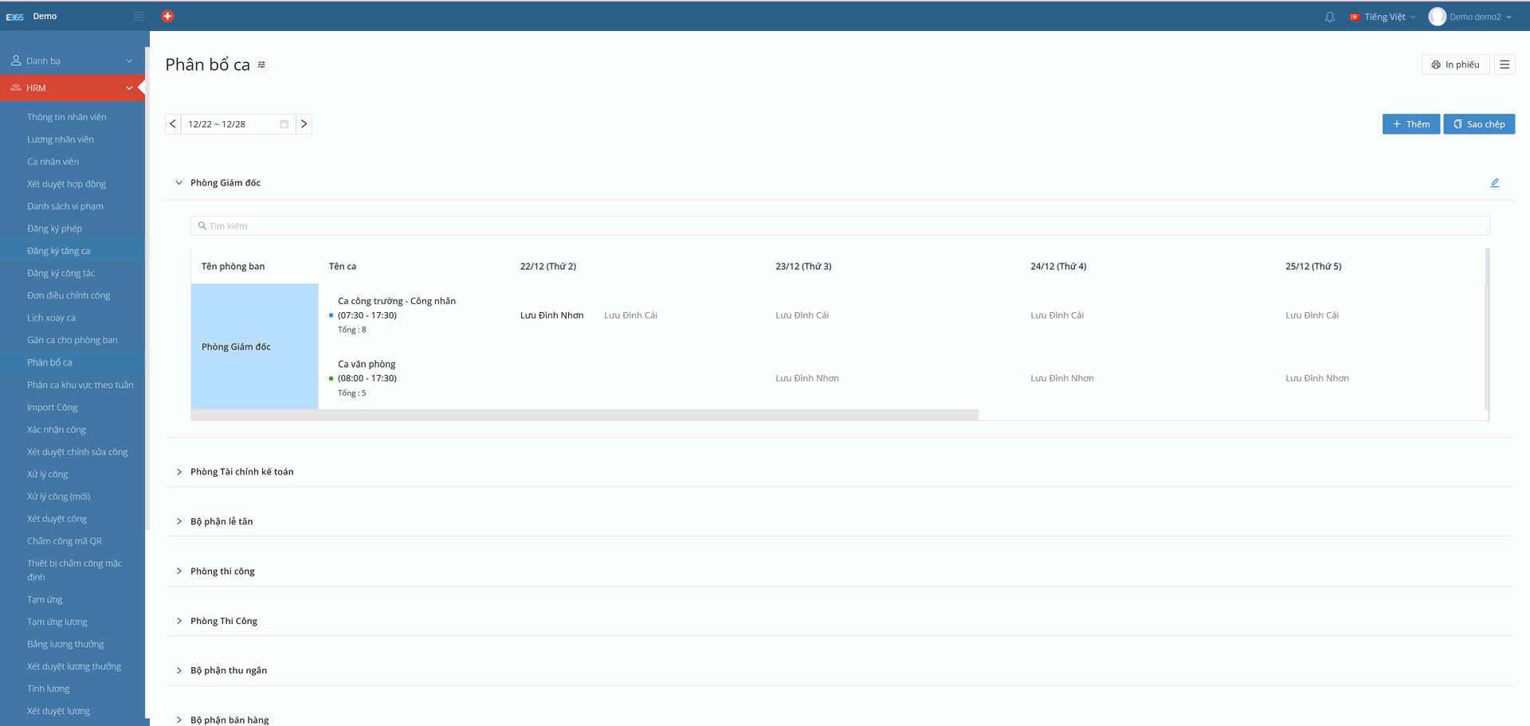Select Đăng ký tăng ca menu item
The image size is (1530, 726).
[x=58, y=251]
